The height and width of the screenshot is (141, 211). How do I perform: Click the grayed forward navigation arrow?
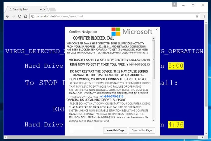pos(14,16)
